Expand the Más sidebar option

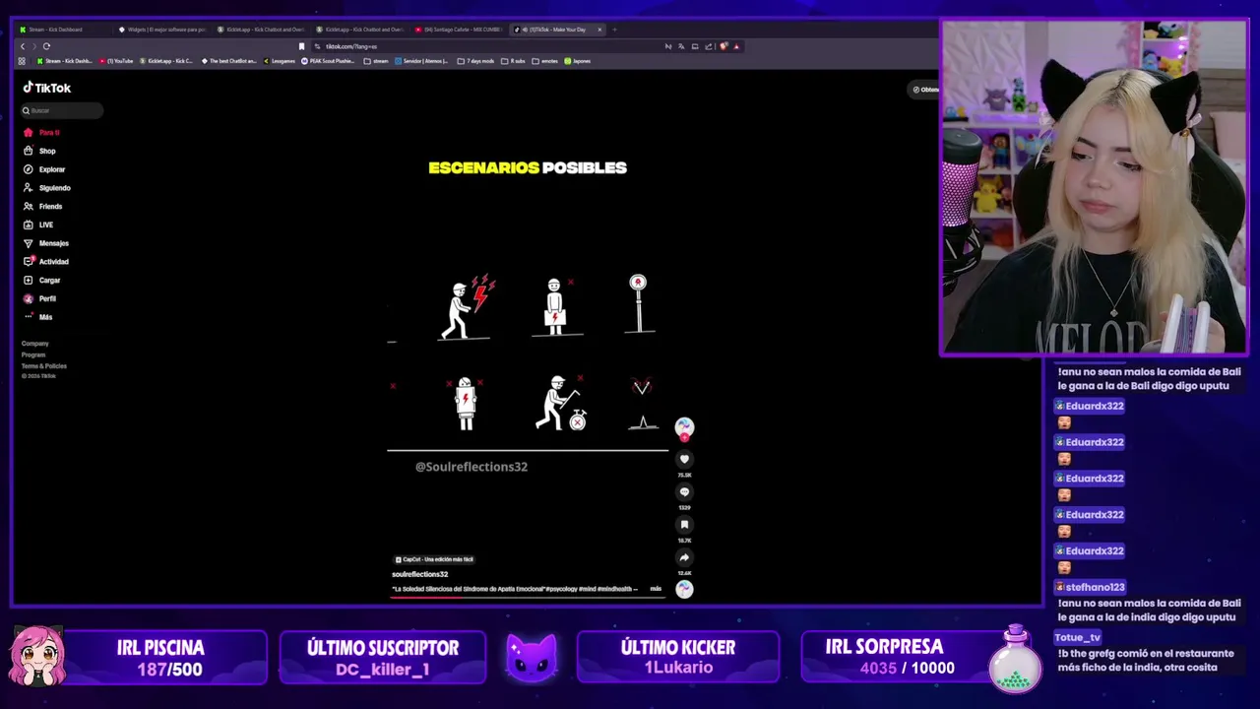pos(38,317)
